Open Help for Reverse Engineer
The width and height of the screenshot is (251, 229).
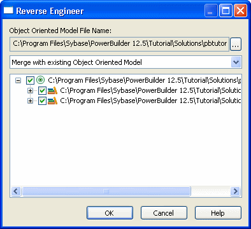(218, 213)
